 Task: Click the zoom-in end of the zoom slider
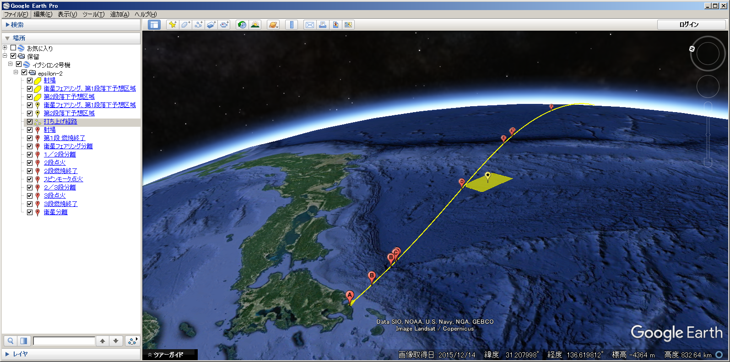[708, 106]
